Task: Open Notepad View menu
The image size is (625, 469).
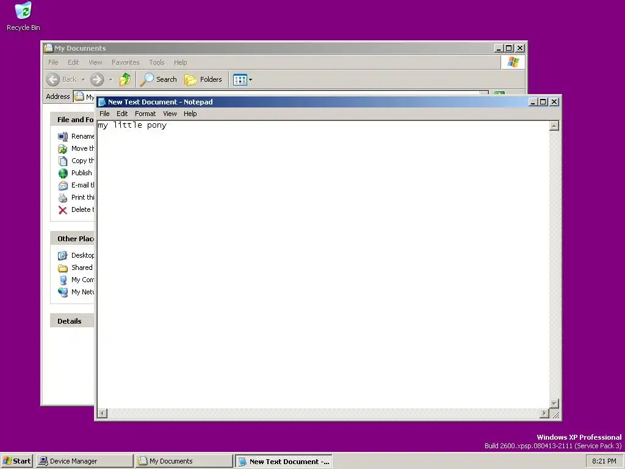Action: click(170, 114)
